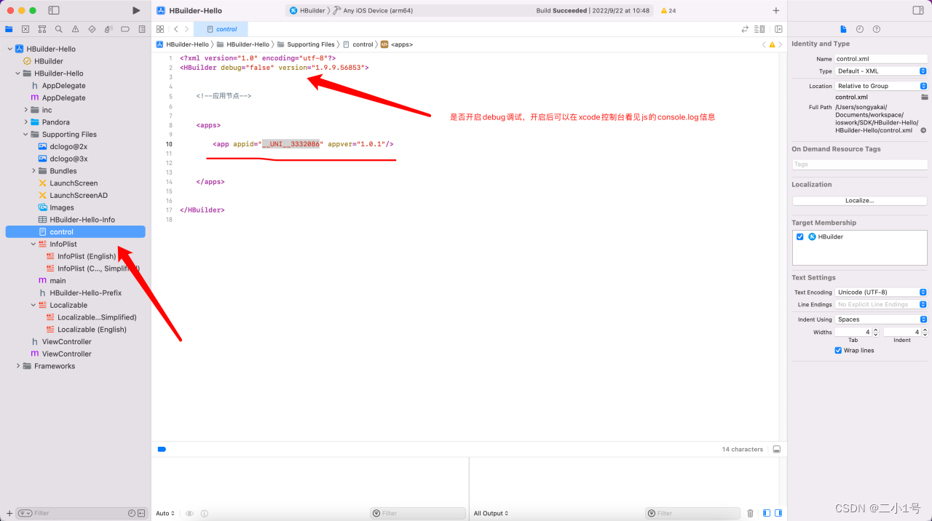This screenshot has height=521, width=932.
Task: Open the Text Encoding dropdown
Action: (881, 293)
